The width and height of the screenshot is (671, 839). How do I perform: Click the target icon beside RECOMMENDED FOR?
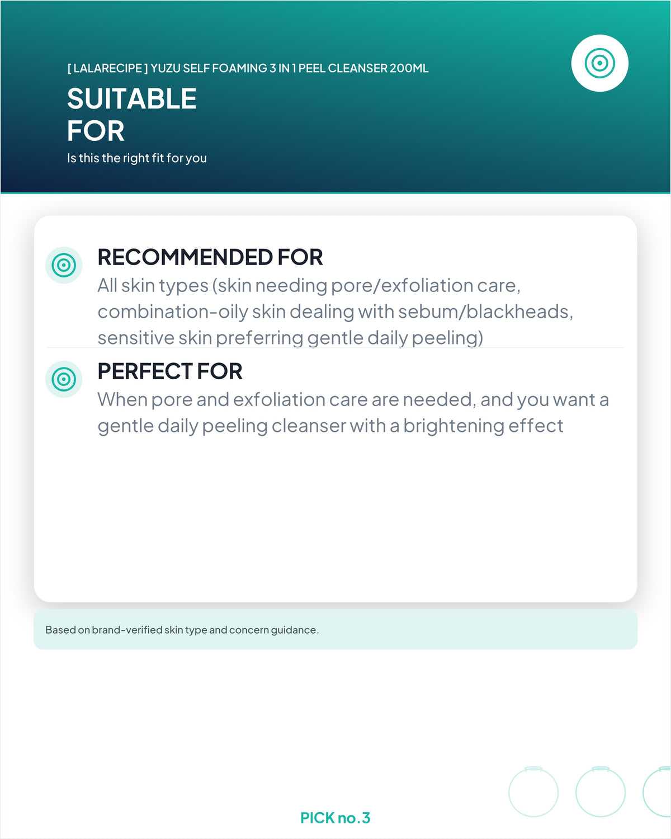64,265
